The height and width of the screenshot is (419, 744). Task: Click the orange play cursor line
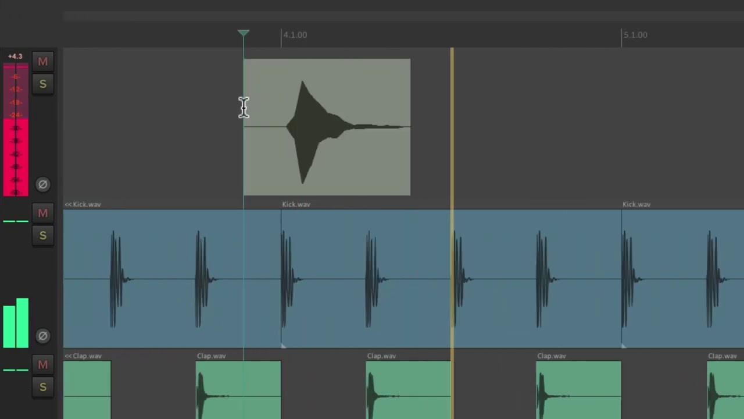[x=452, y=233]
